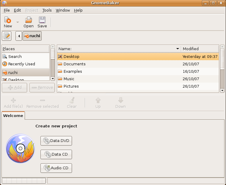Open the Window menu

click(x=63, y=10)
